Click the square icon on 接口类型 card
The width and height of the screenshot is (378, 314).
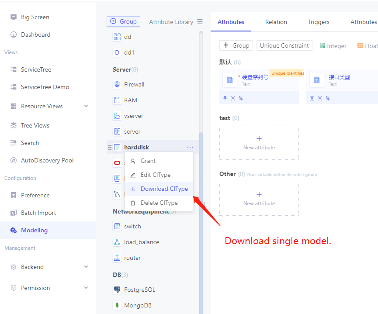pos(312,98)
